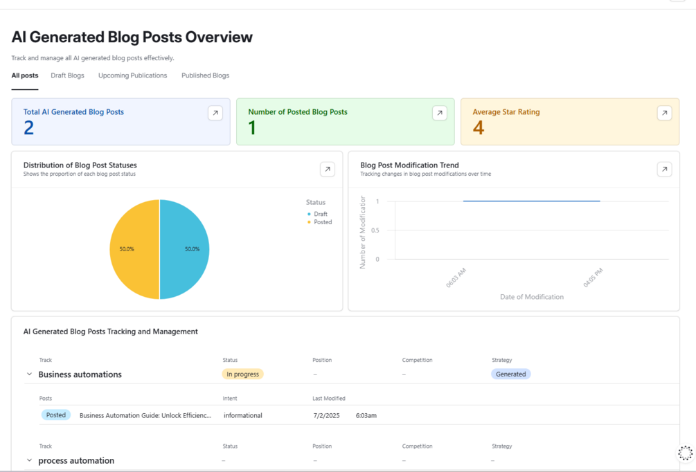Viewport: 696px width, 472px height.
Task: Select the yellow Posted slice of pie chart
Action: pos(134,249)
